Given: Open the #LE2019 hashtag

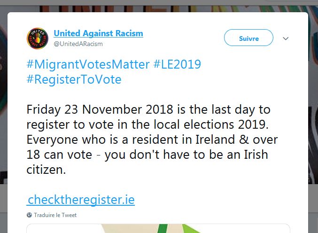Looking at the screenshot, I should click(177, 64).
